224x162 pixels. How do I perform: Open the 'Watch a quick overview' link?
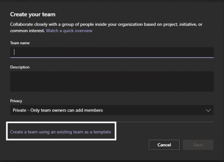[x=69, y=31]
